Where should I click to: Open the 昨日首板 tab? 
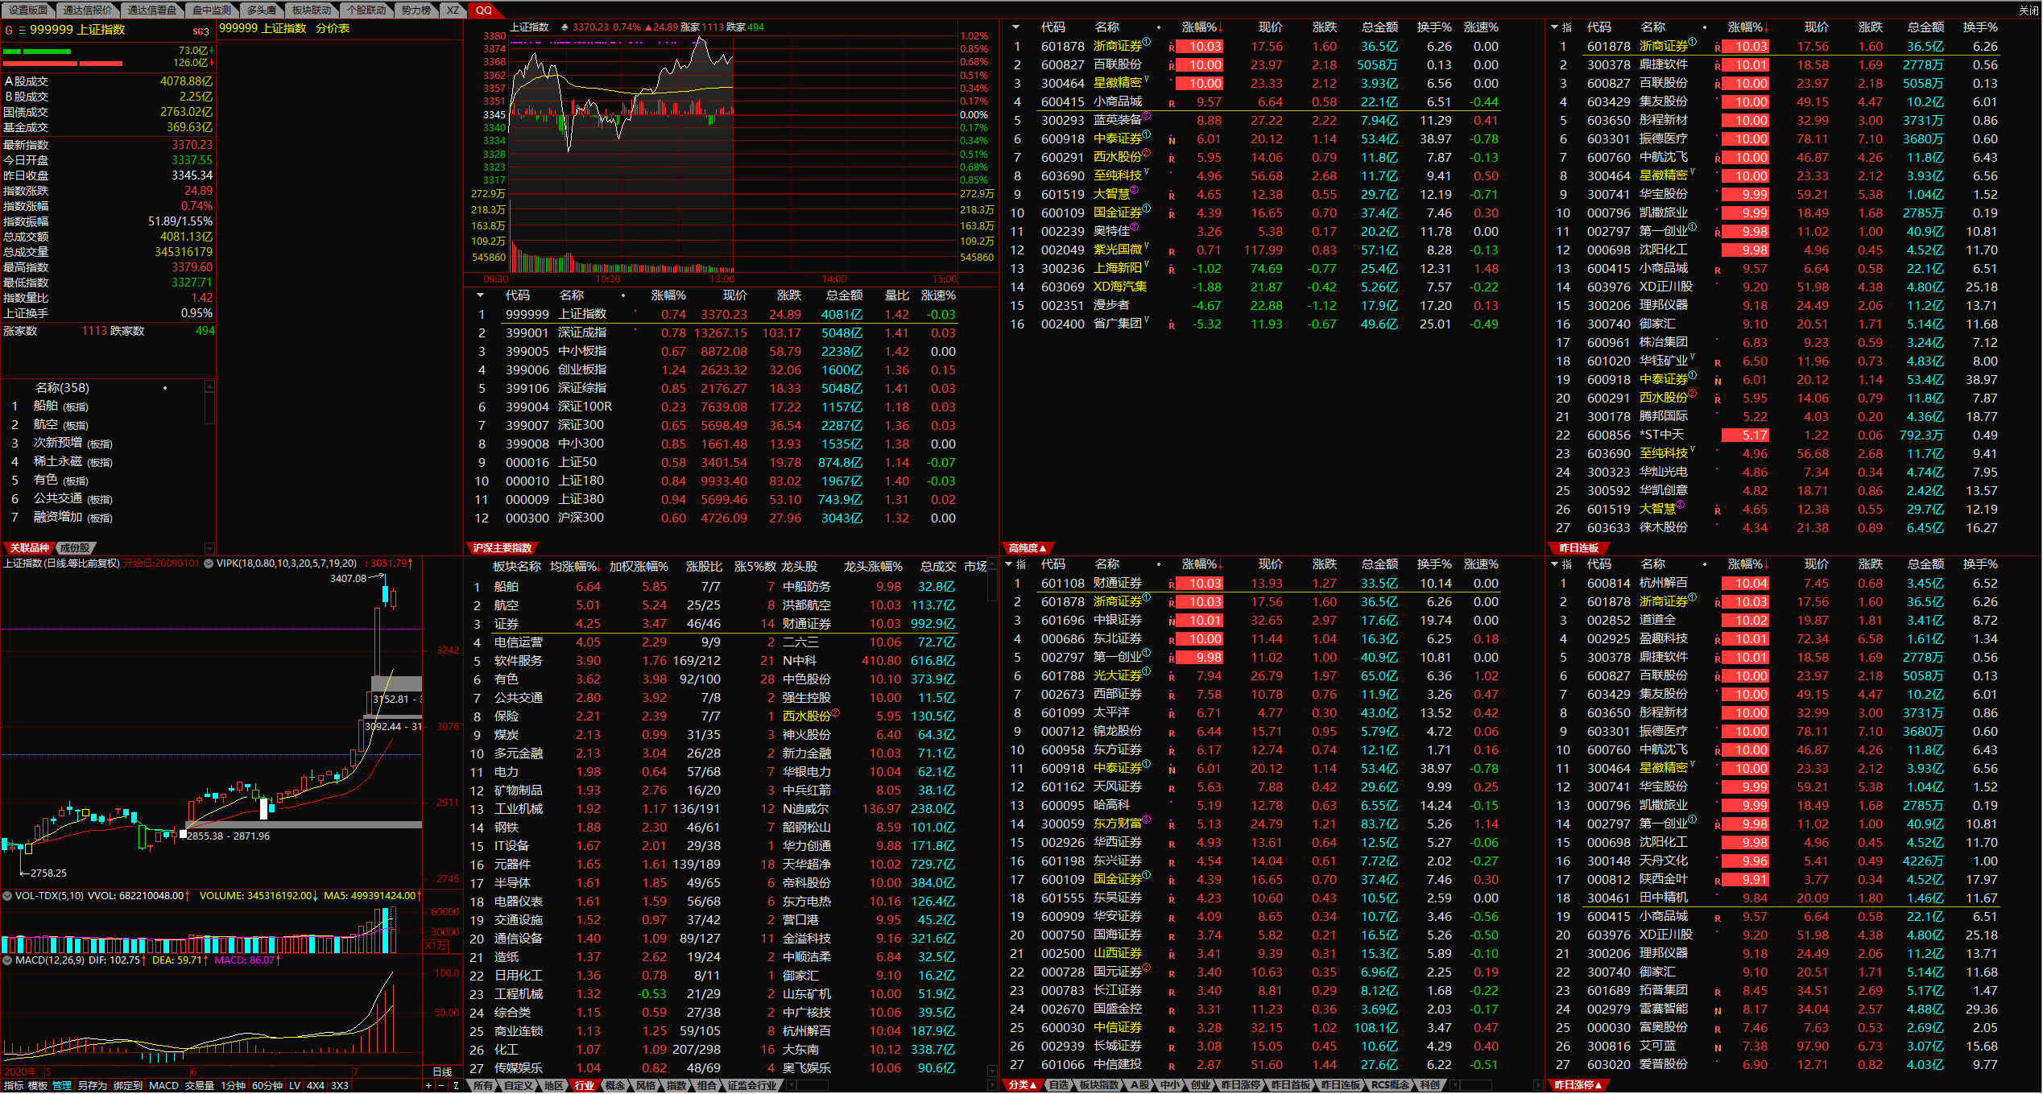1291,1085
